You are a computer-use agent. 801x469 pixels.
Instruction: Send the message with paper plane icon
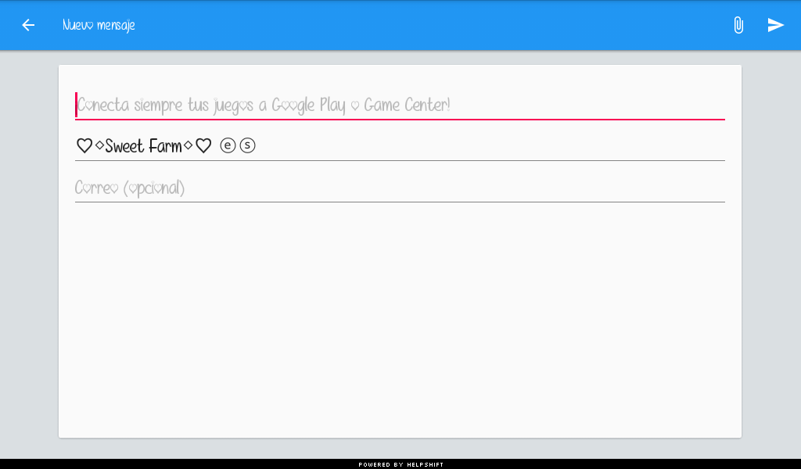(x=775, y=25)
